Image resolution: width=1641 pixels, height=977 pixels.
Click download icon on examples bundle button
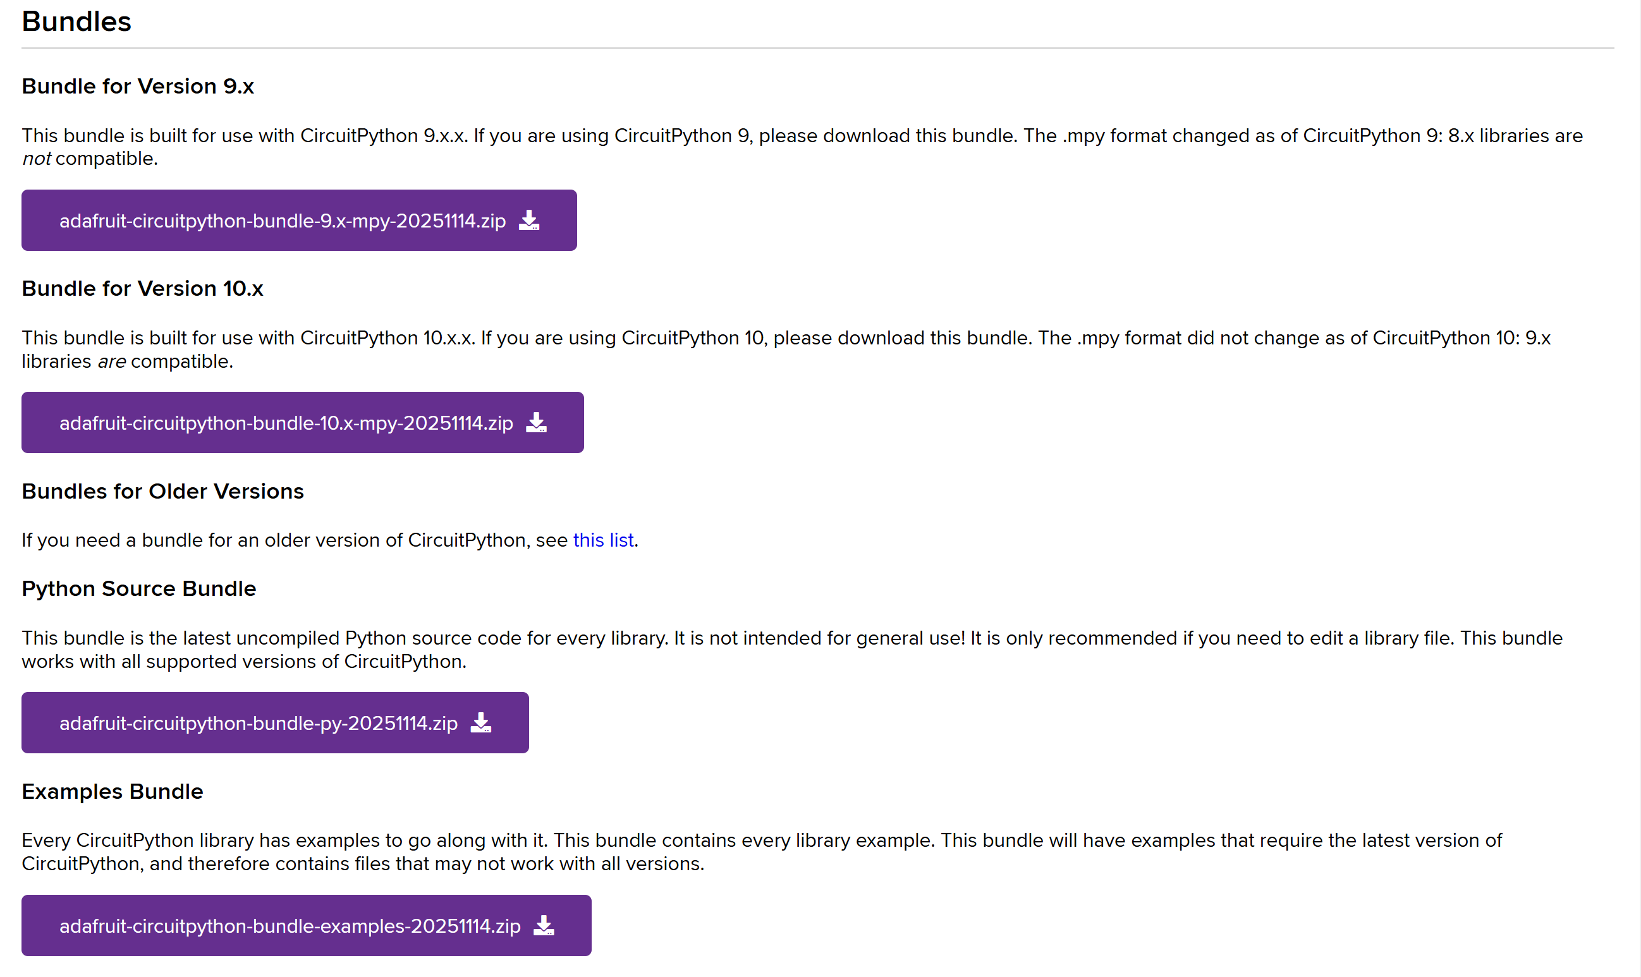pyautogui.click(x=543, y=926)
